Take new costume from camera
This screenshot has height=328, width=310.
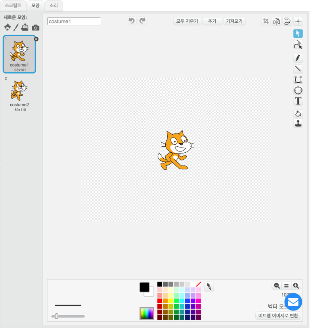35,27
